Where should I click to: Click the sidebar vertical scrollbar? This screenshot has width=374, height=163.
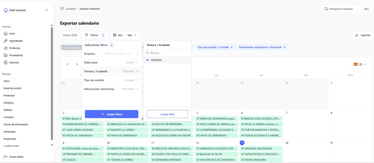[x=52, y=83]
